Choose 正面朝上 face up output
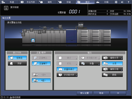 [x=41, y=58]
